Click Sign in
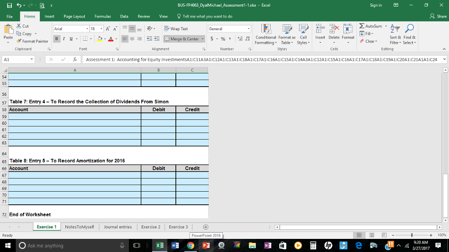The width and height of the screenshot is (449, 252). tap(376, 5)
